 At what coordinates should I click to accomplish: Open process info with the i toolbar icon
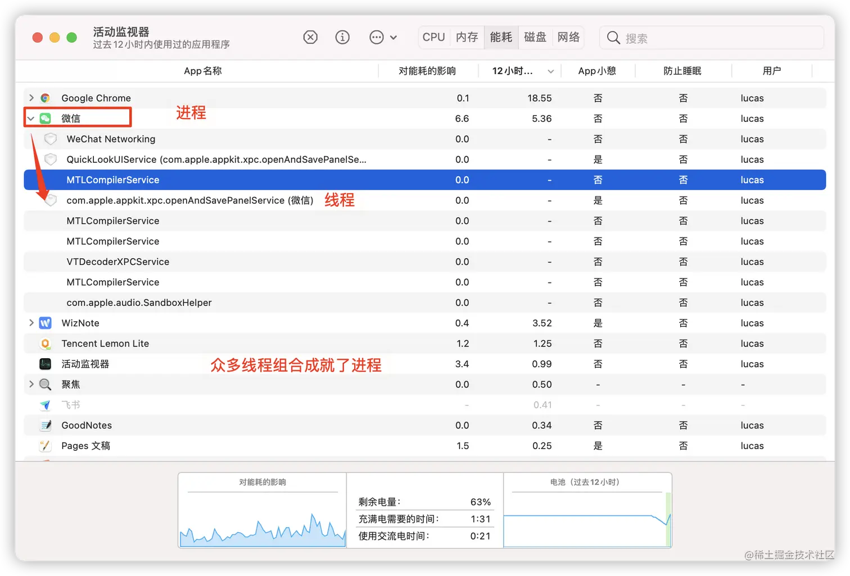tap(342, 37)
